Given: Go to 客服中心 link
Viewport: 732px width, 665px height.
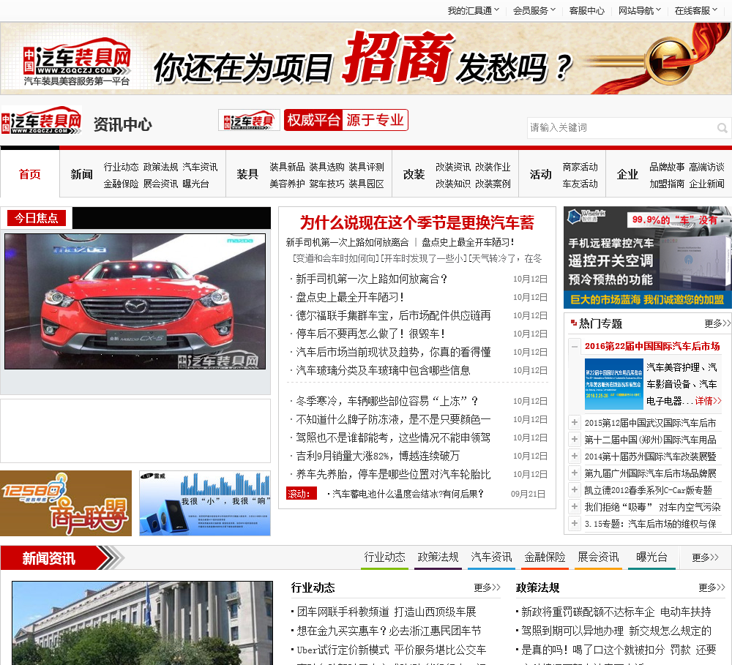Looking at the screenshot, I should [x=587, y=10].
